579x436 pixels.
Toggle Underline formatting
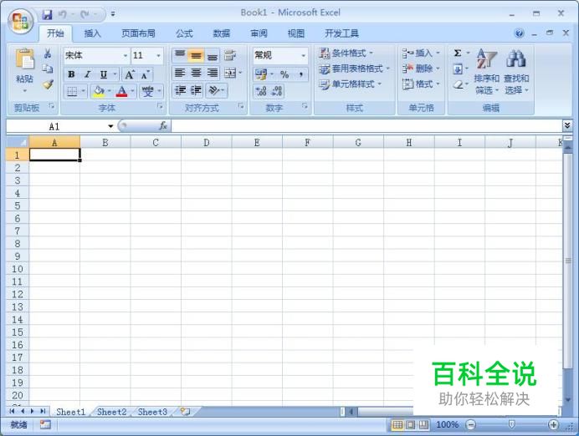click(104, 75)
